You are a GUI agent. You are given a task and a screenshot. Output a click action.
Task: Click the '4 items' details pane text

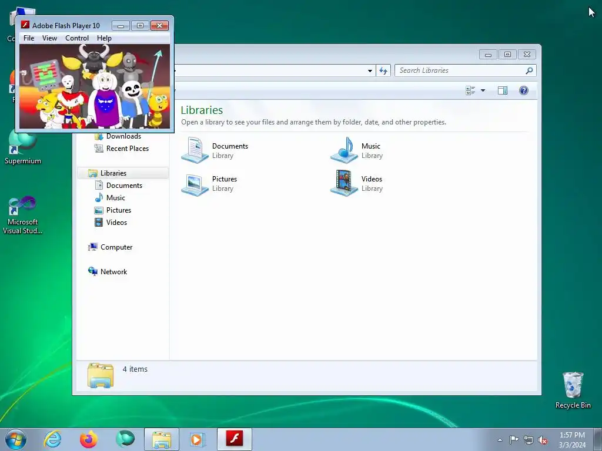135,369
